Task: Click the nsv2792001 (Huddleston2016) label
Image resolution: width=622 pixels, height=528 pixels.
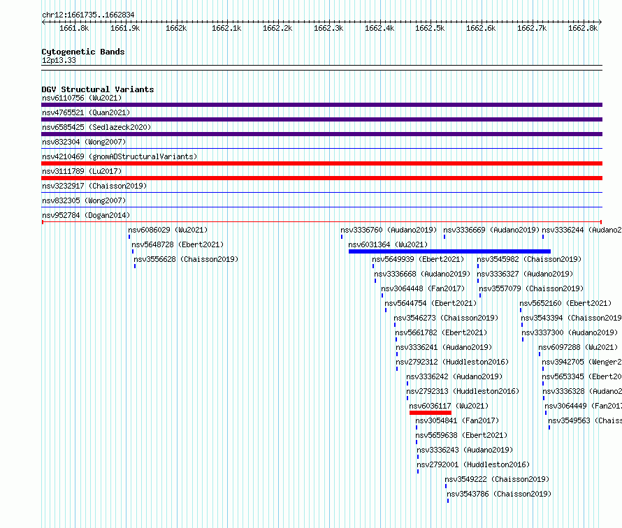Action: pos(473,464)
